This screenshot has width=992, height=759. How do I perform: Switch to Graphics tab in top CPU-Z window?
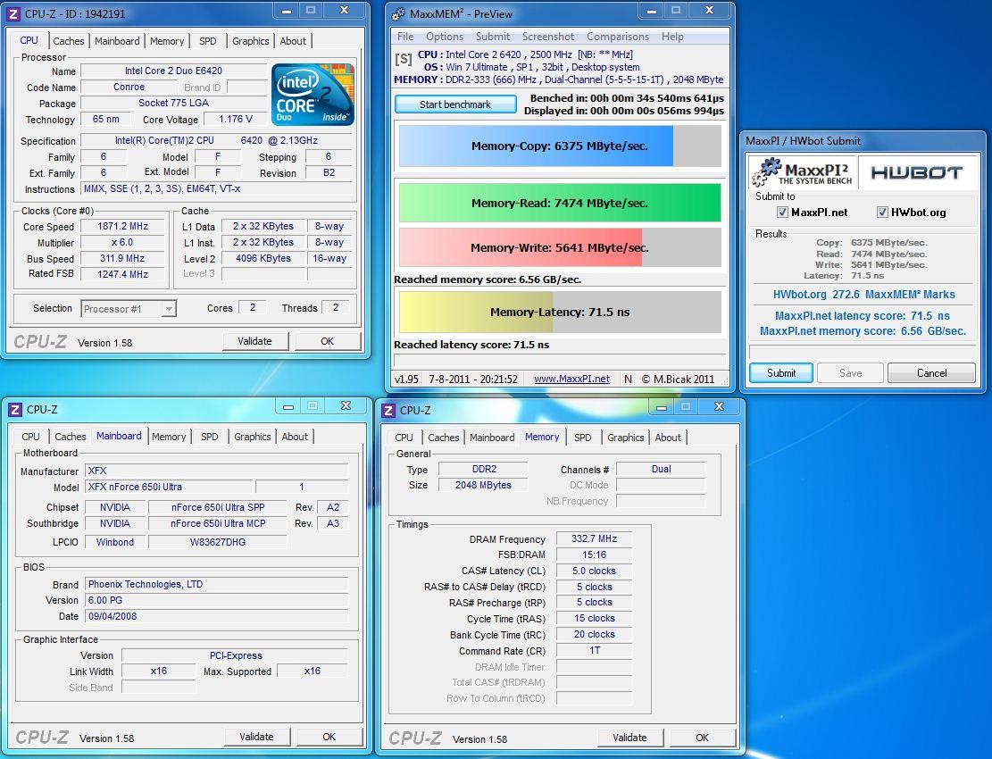coord(251,41)
